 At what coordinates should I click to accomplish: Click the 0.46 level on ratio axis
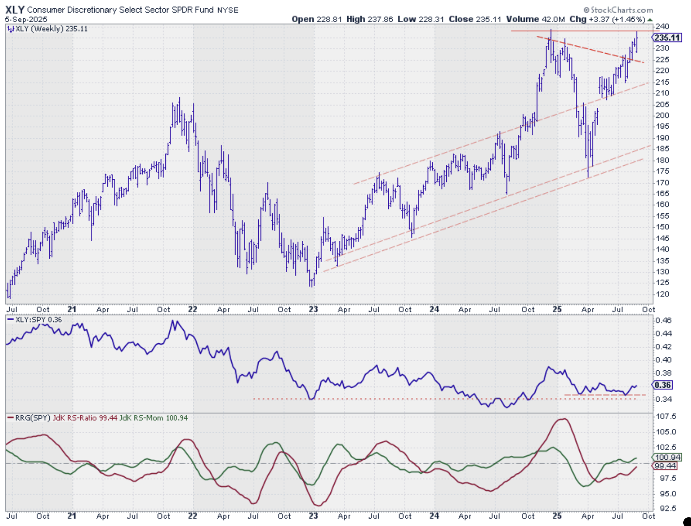click(663, 320)
